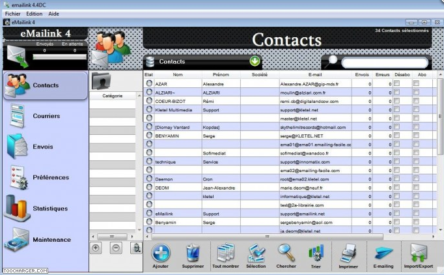Screen dimensions: 444x275
Task: Click the category settings gear icon
Action: pyautogui.click(x=136, y=248)
